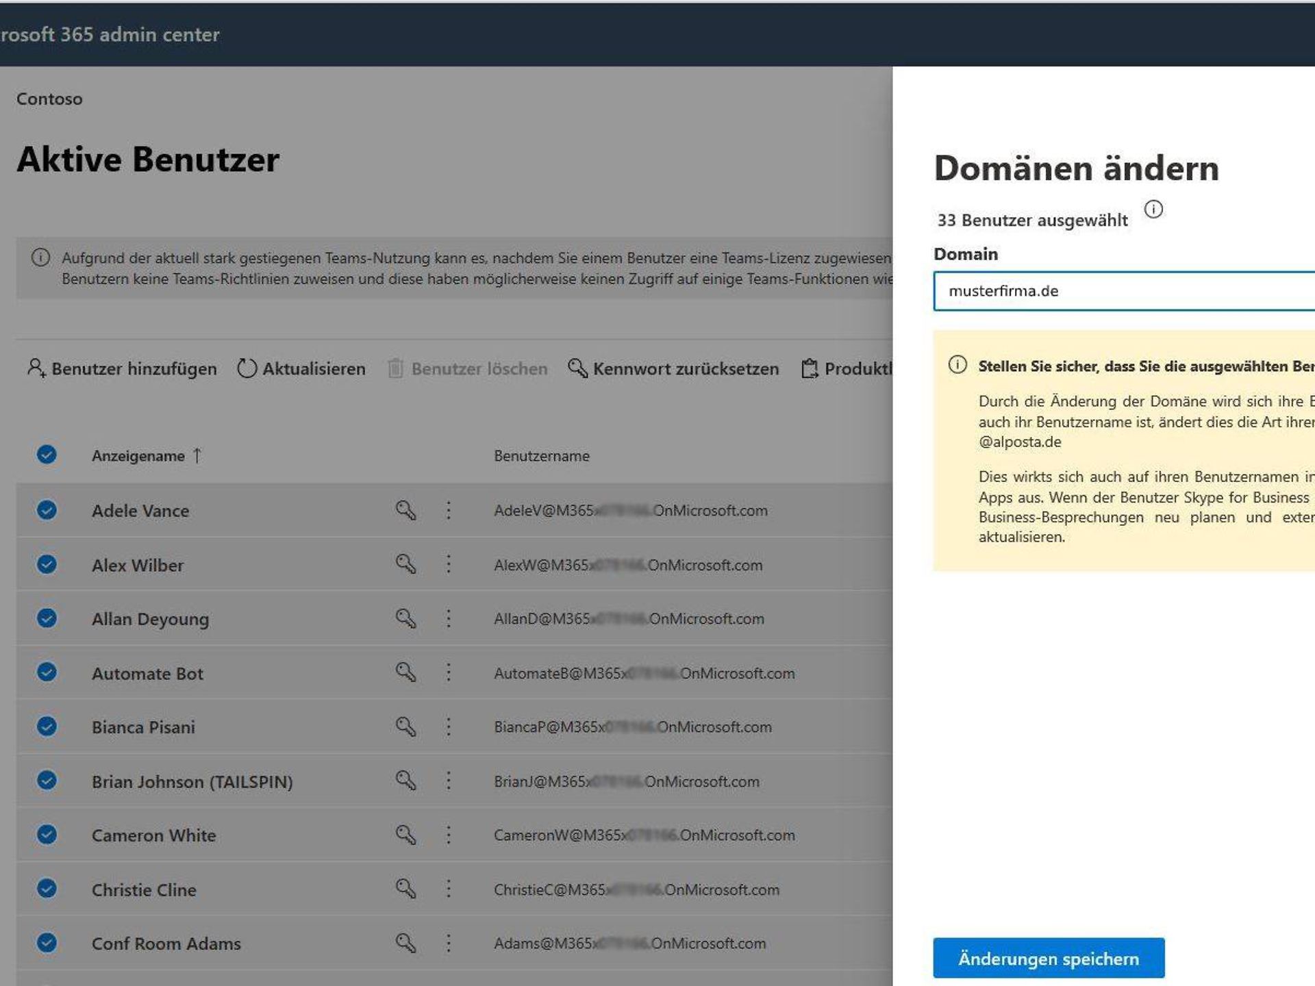Open more options for Bianca Pisani
Image resolution: width=1315 pixels, height=986 pixels.
click(x=448, y=727)
